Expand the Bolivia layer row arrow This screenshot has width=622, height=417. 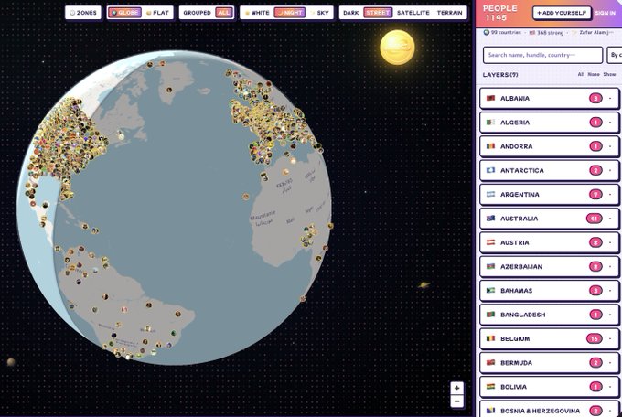click(610, 387)
